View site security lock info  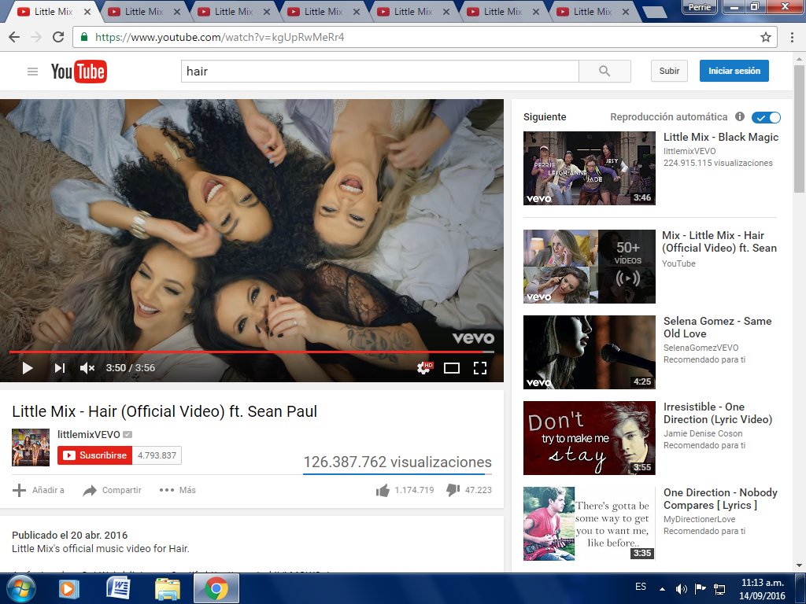(x=84, y=37)
